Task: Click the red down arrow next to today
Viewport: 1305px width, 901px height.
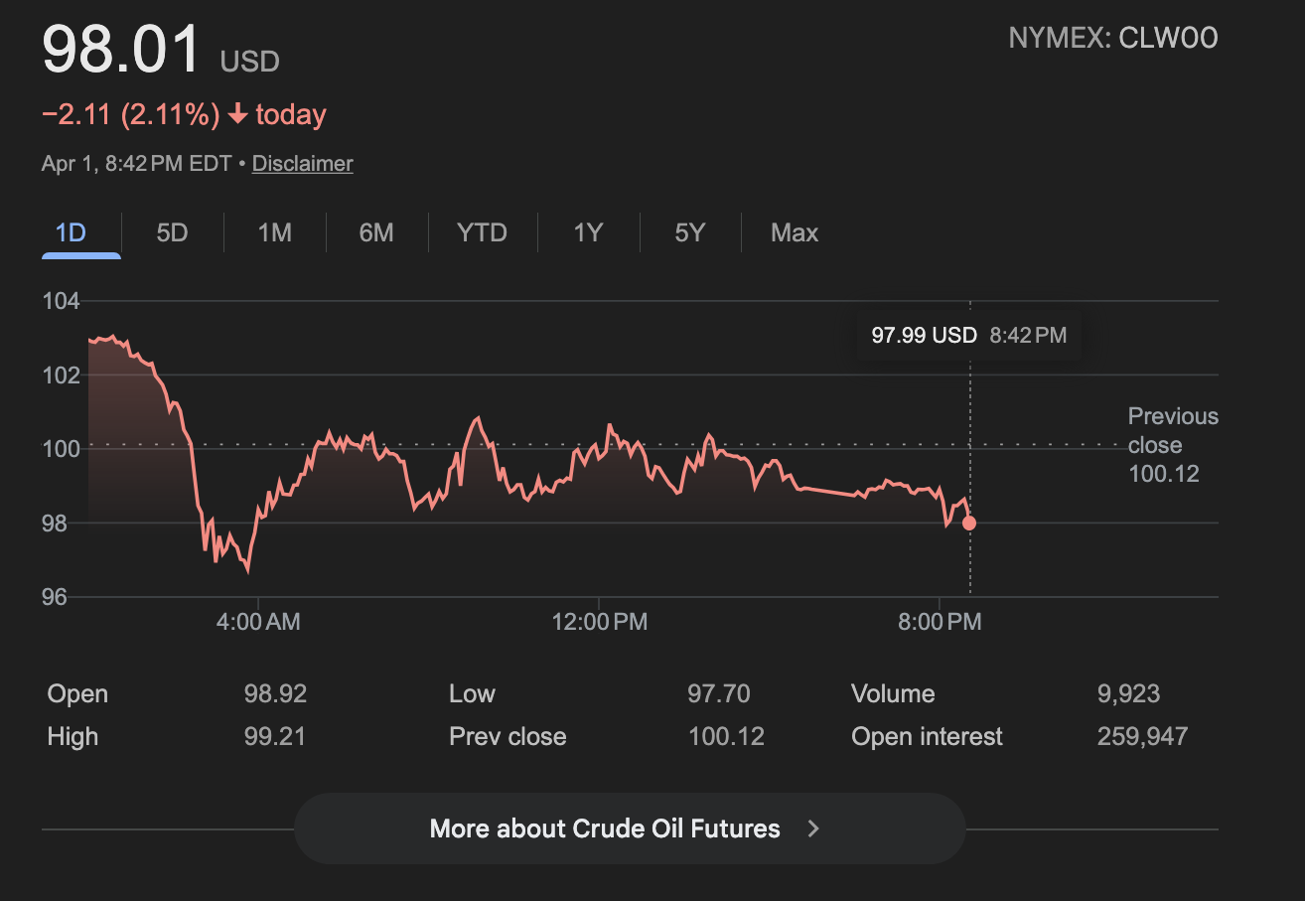Action: [x=237, y=115]
